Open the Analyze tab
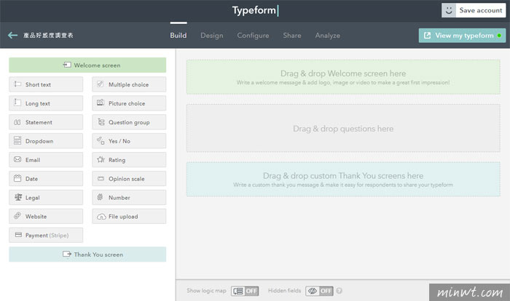510x301 pixels. coord(328,36)
